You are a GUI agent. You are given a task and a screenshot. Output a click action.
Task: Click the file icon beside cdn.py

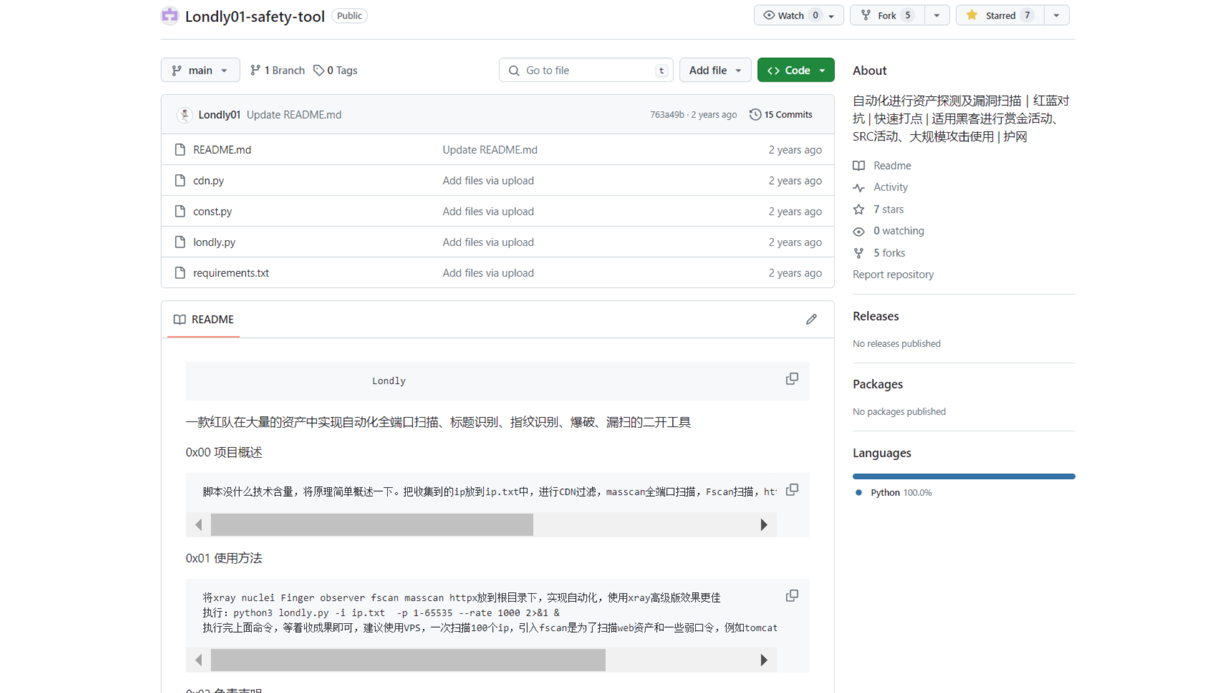[x=180, y=180]
